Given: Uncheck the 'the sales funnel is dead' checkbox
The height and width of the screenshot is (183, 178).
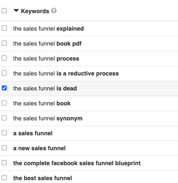Looking at the screenshot, I should [4, 88].
